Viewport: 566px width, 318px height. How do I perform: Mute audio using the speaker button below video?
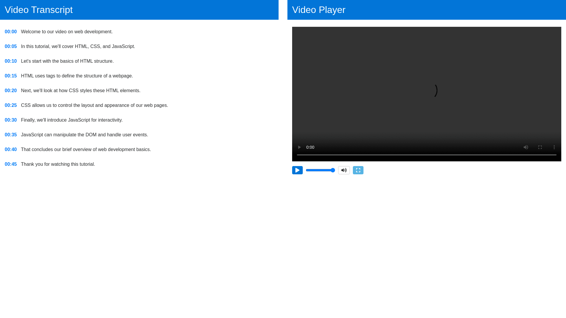[x=344, y=170]
